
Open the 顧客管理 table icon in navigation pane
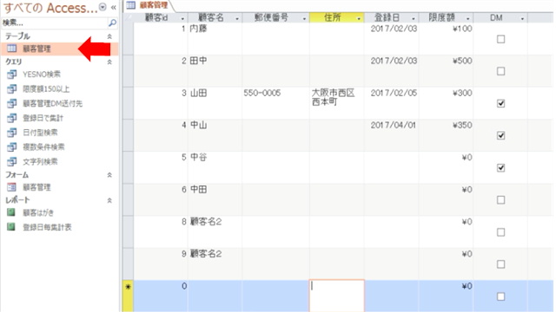(11, 49)
